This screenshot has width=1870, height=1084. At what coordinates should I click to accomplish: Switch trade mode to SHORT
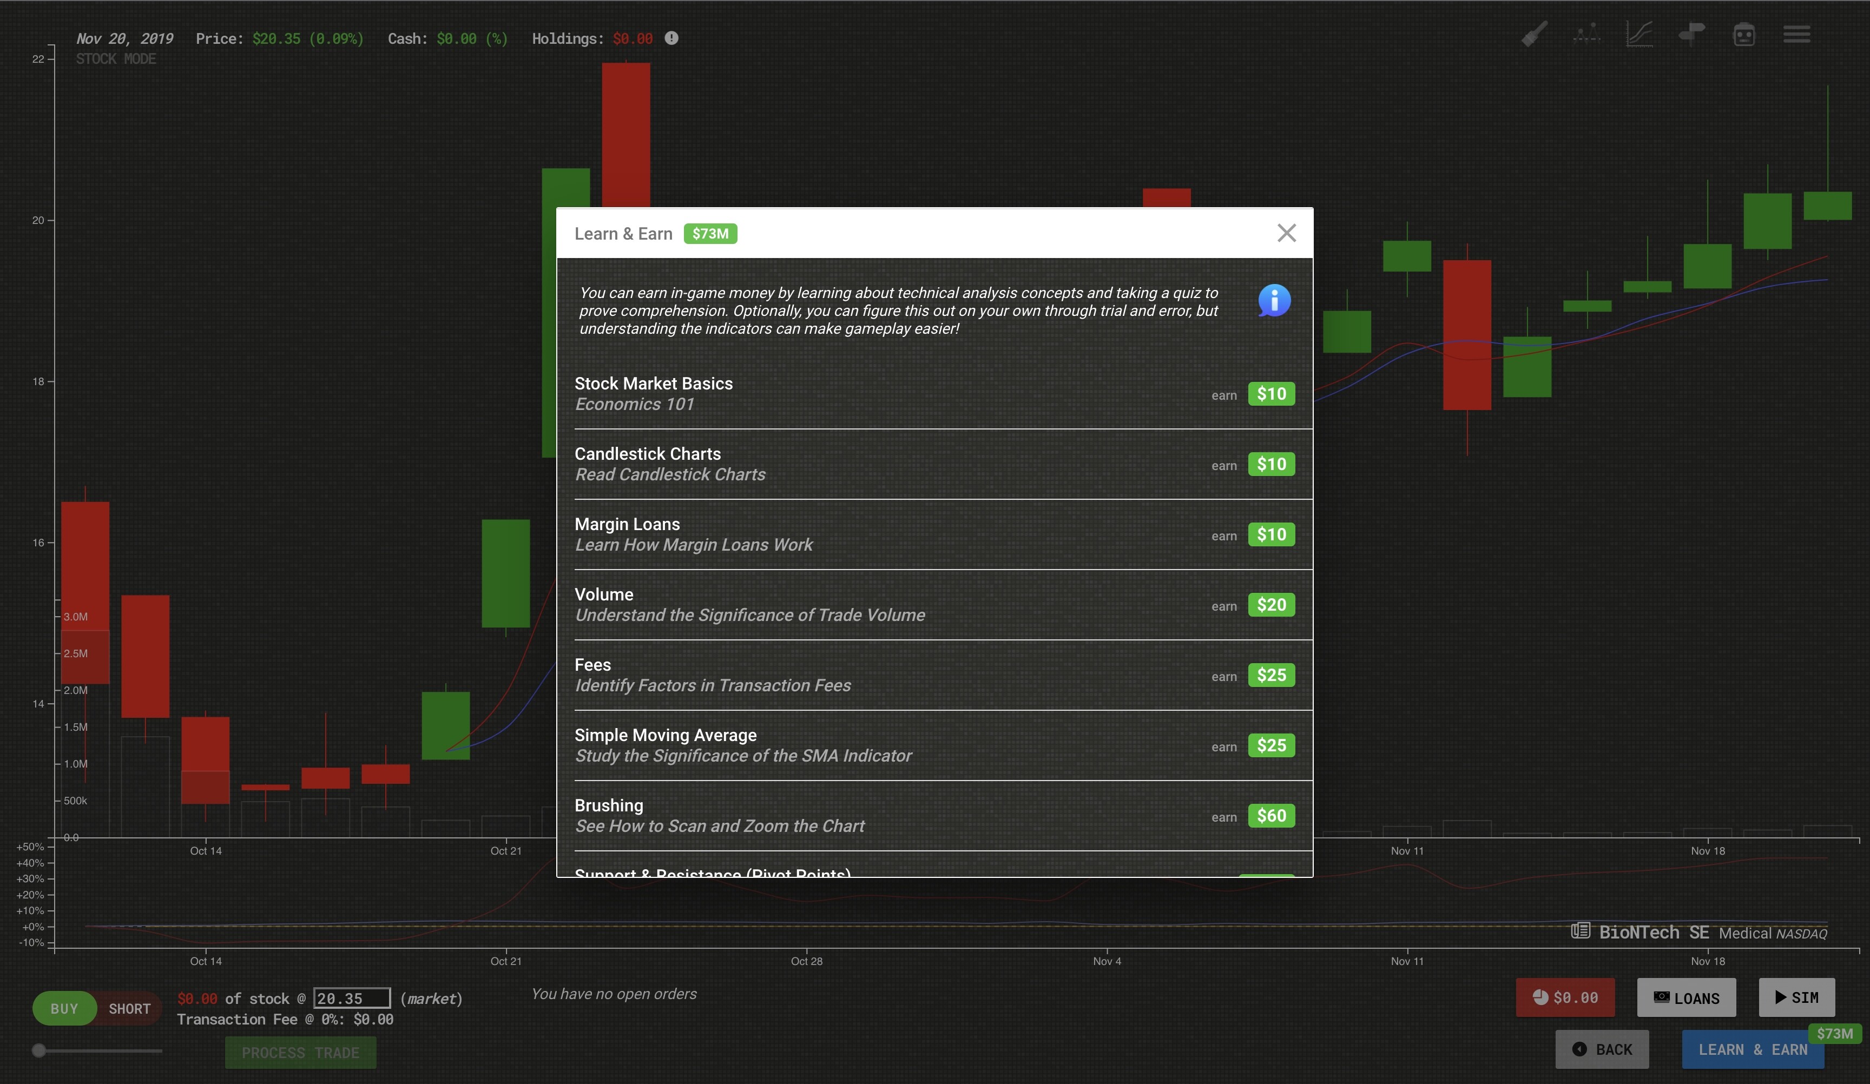[129, 1008]
